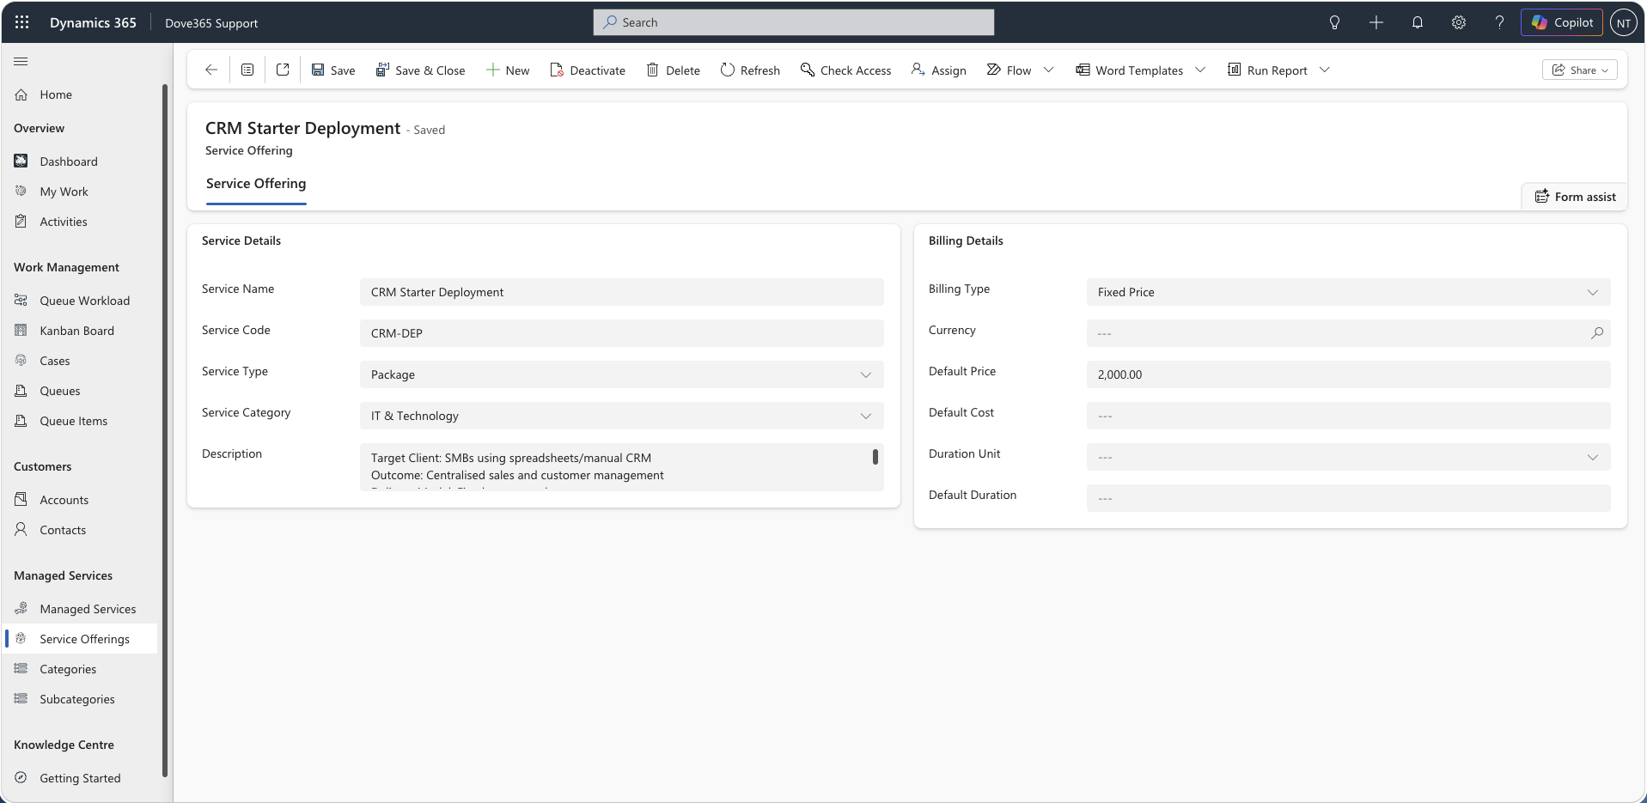Collapse the site map hamburger menu

coord(21,61)
